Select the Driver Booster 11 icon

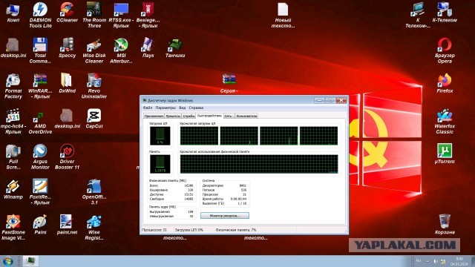click(x=67, y=156)
